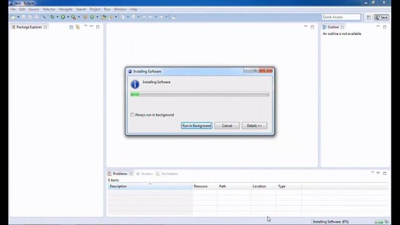400x225 pixels.
Task: Maximize the Problems view panel
Action: click(x=385, y=174)
